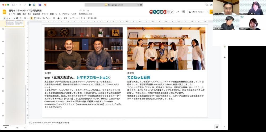This screenshot has height=132, width=266.
Task: Open the 挿入 menu
Action: point(29,14)
